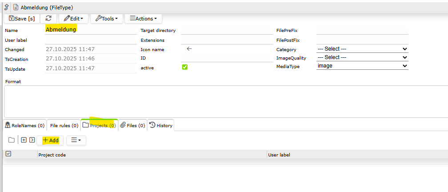
Task: Click the up-arrow navigation icon in title bar
Action: pyautogui.click(x=7, y=8)
